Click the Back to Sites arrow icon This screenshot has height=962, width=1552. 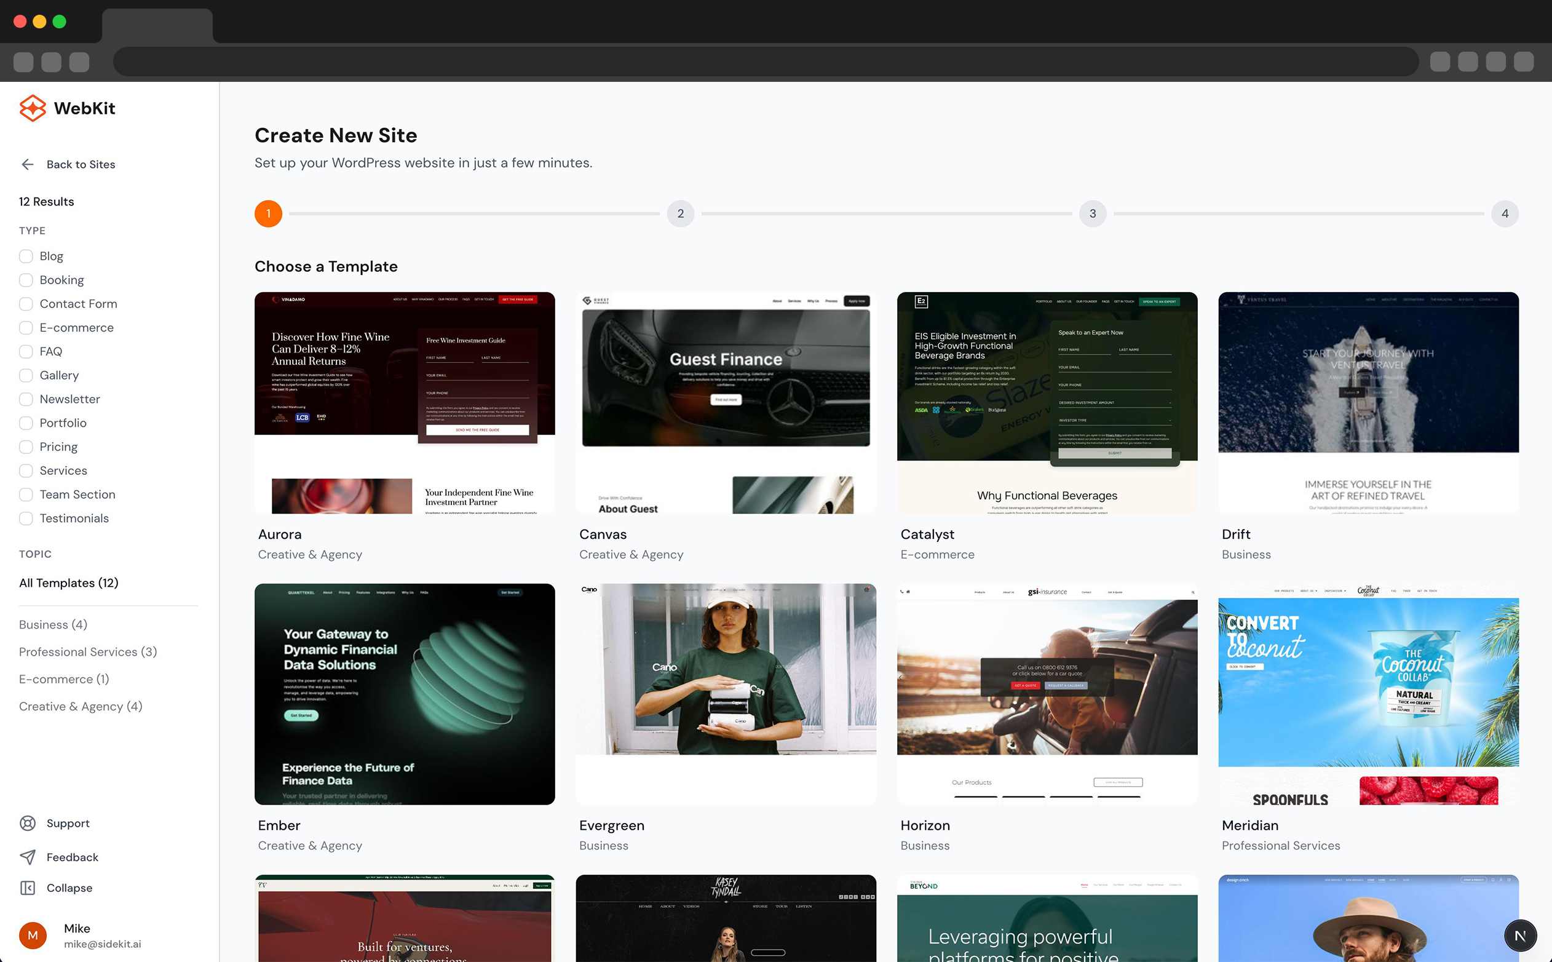[x=27, y=164]
